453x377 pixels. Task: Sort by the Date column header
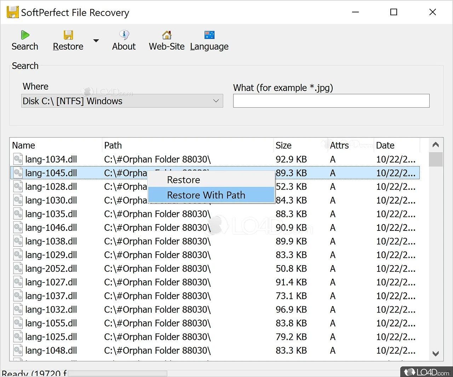coord(397,145)
